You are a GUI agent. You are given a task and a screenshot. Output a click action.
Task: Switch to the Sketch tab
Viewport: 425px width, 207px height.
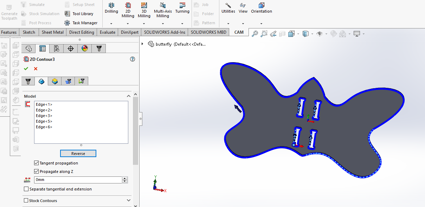click(29, 32)
